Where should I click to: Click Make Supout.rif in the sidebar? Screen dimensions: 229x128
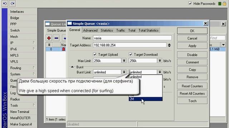tap(23, 124)
